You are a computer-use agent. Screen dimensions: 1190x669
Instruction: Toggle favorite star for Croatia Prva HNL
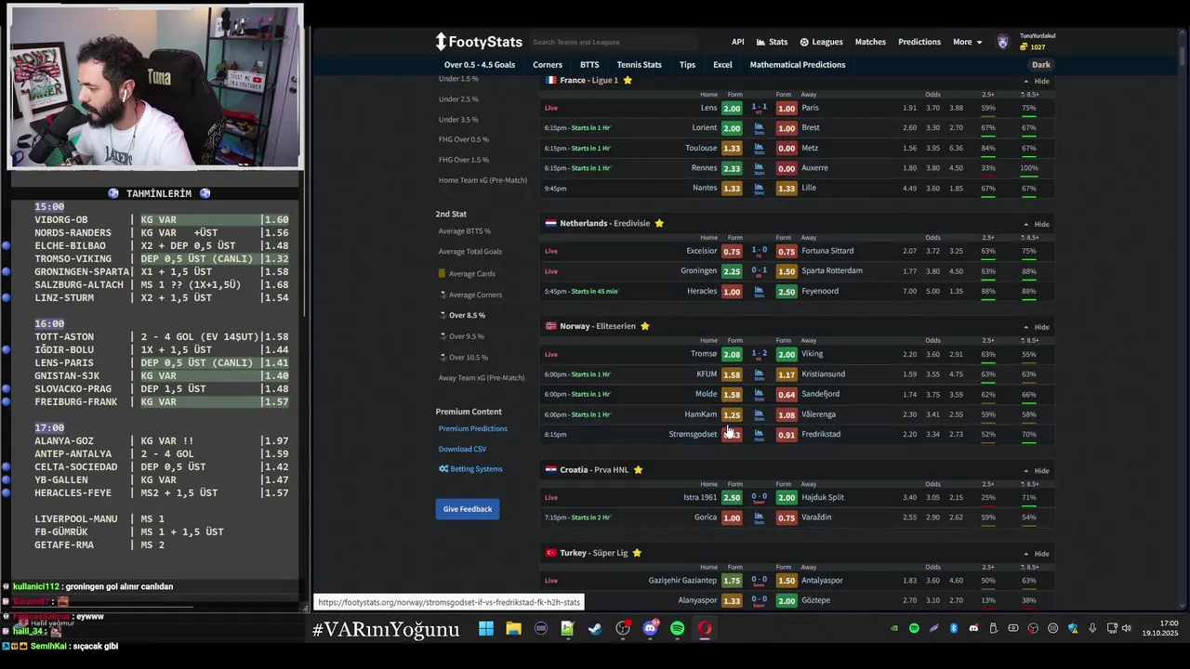638,470
